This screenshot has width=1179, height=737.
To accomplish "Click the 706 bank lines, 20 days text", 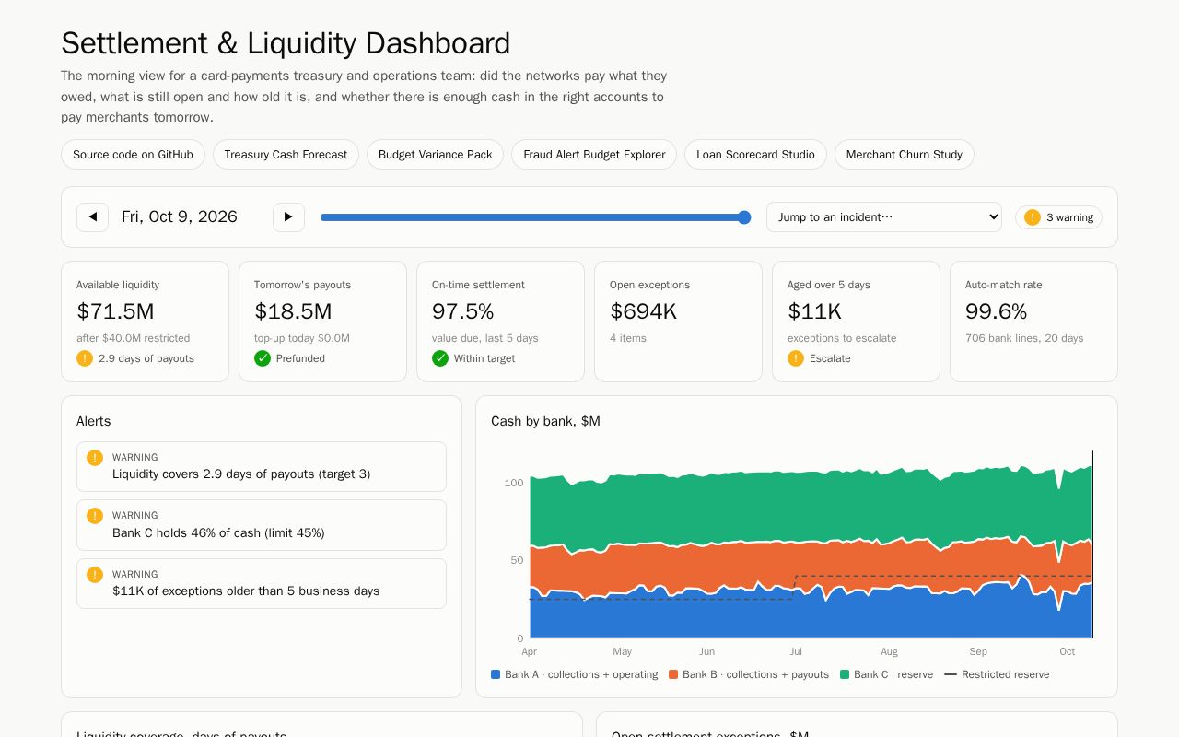I will tap(1024, 338).
